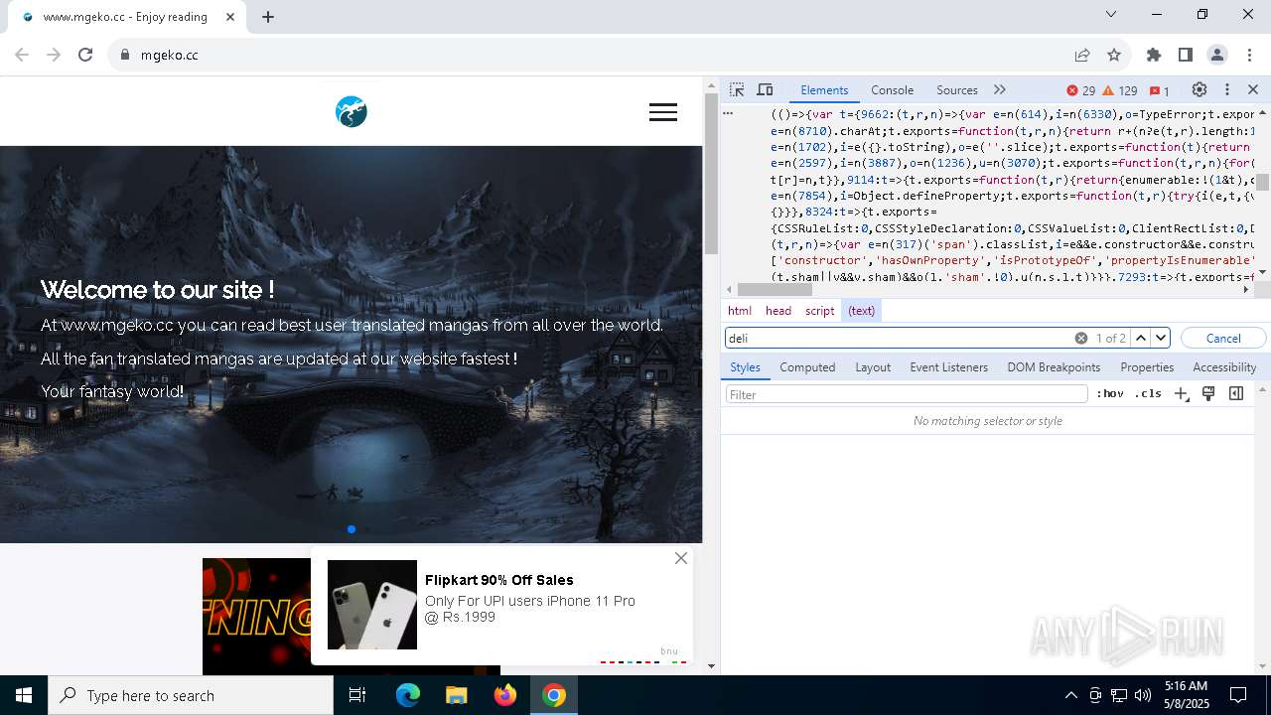
Task: Click the taskbar search box
Action: (191, 695)
